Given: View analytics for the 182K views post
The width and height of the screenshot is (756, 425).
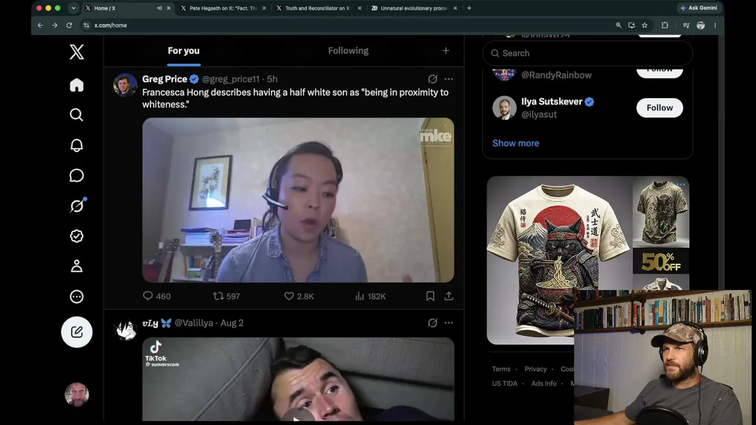Looking at the screenshot, I should (370, 296).
